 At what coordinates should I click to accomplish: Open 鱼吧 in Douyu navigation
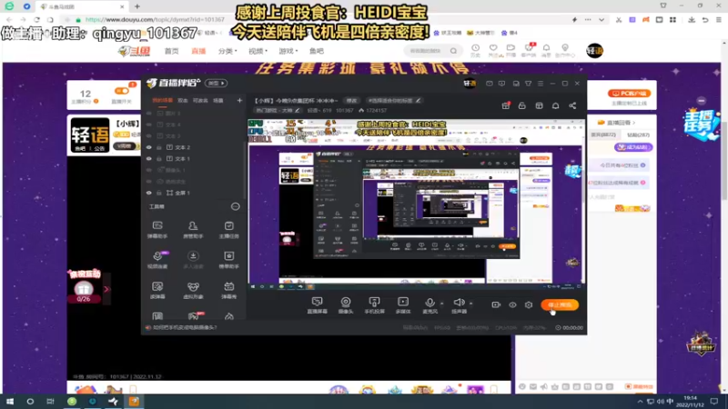(x=316, y=51)
